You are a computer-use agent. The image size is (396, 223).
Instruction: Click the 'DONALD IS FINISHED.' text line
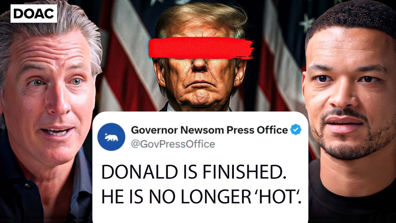click(x=194, y=173)
